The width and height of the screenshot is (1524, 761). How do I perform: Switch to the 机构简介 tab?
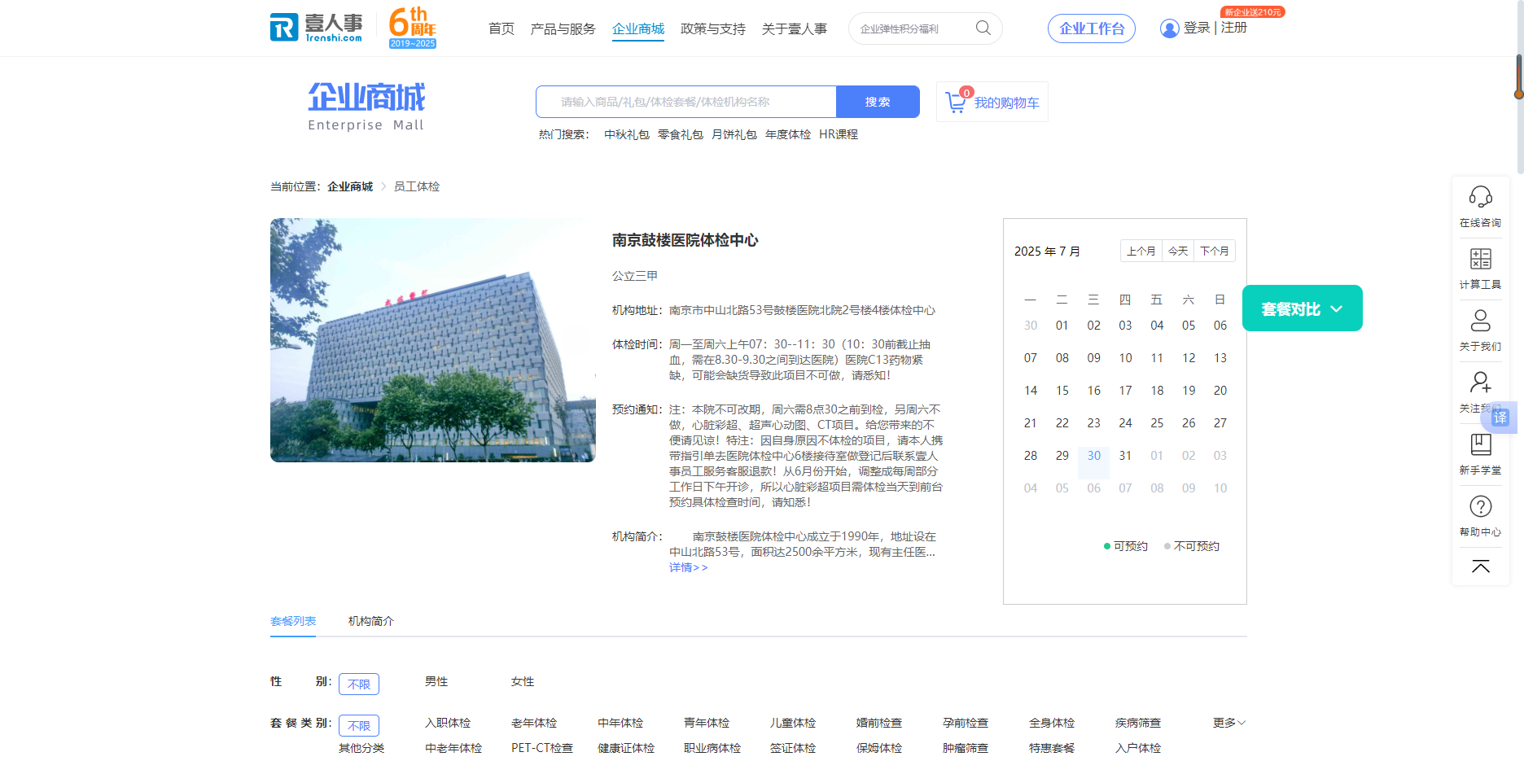coord(371,621)
